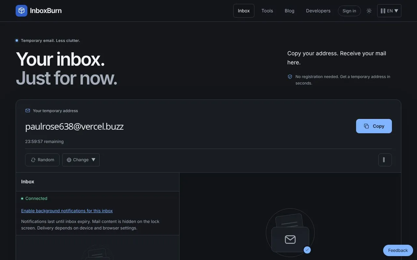
Task: Click the 'Copy your address. Receive your mail here.' text
Action: [337, 58]
